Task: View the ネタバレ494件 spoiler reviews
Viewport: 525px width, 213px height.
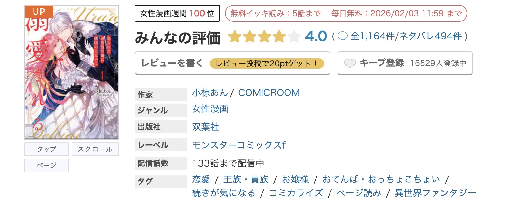Action: pos(431,37)
